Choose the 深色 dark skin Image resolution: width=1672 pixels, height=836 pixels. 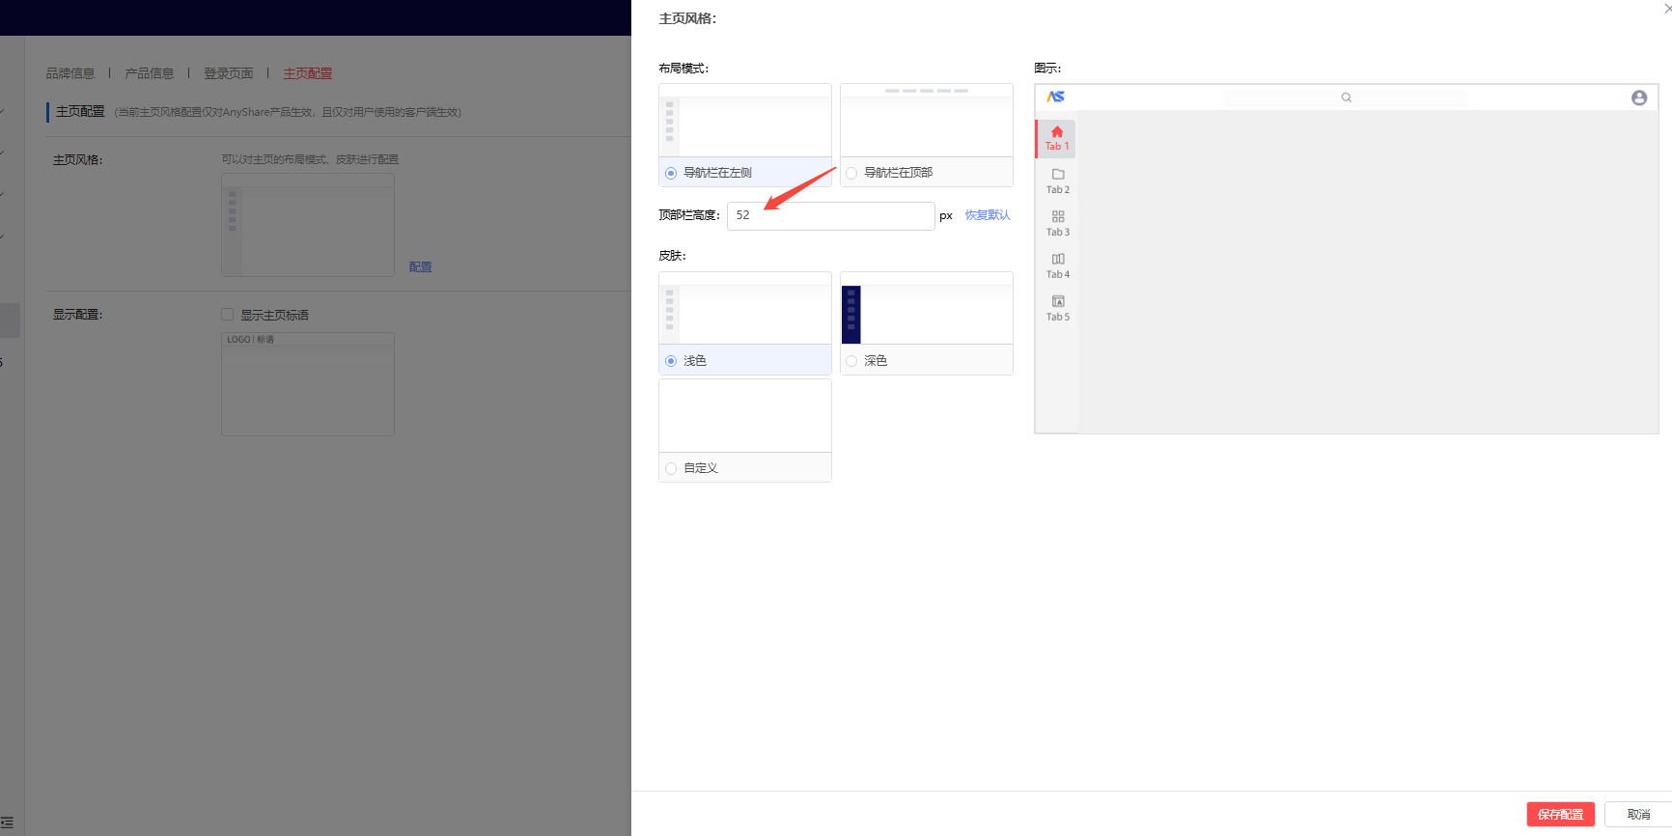click(x=851, y=361)
